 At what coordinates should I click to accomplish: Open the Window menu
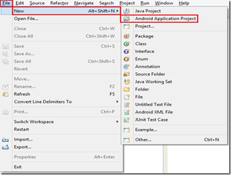[164, 3]
